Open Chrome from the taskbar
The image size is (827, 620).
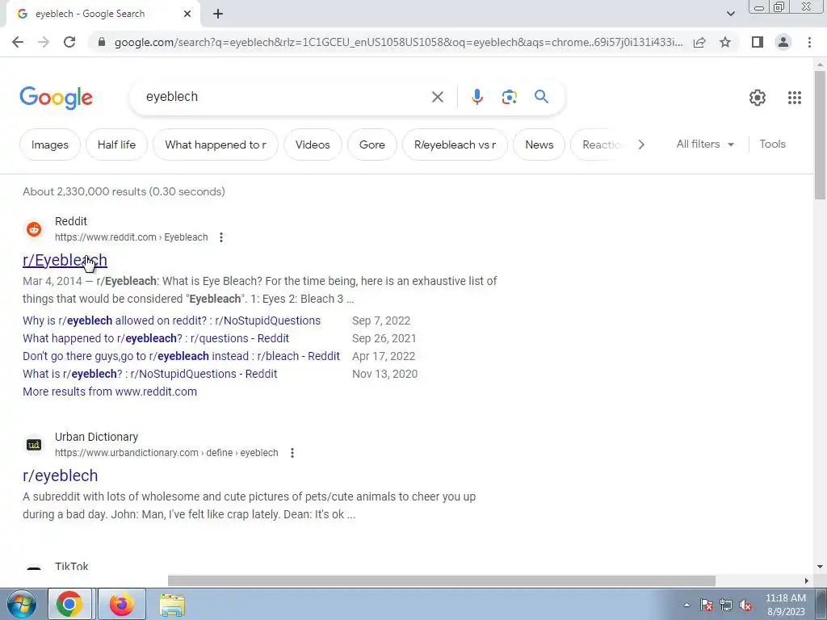pos(69,604)
